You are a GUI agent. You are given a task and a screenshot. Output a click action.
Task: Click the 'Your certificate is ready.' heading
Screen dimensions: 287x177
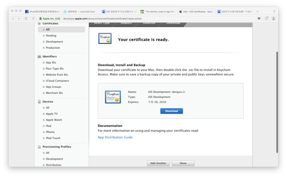[x=143, y=40]
